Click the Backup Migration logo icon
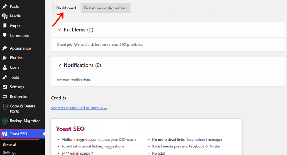This screenshot has width=287, height=155. 5,121
